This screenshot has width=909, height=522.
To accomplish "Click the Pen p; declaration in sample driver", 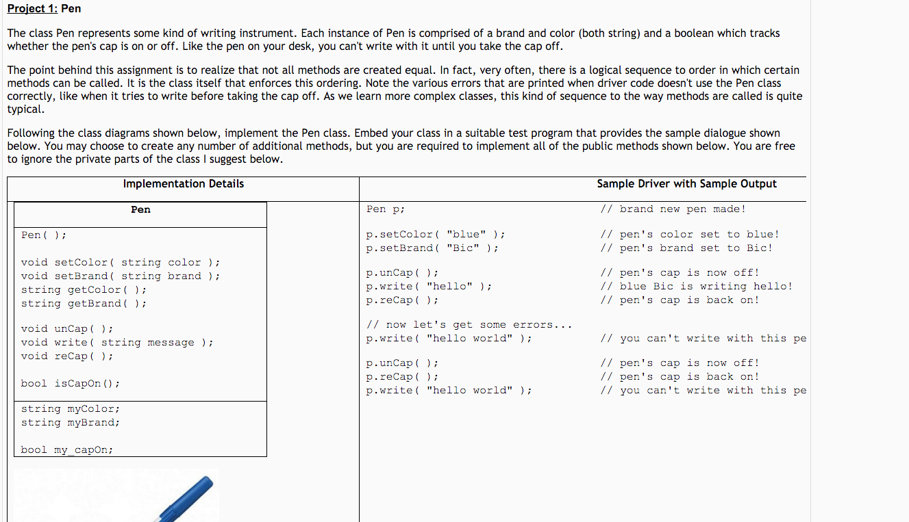I will (385, 209).
